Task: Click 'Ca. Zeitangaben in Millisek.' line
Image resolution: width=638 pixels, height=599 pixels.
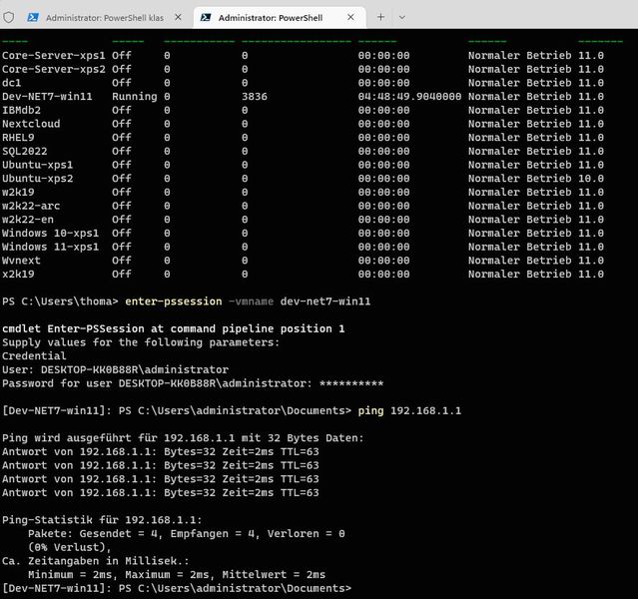Action: [96, 561]
